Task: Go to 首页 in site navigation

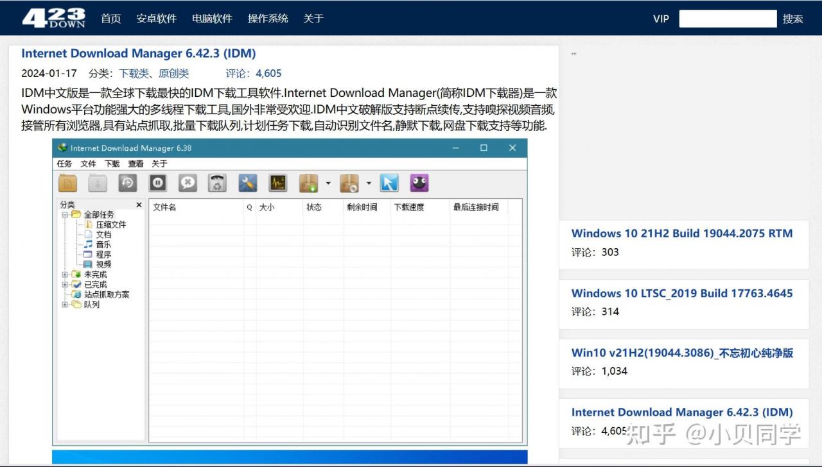Action: pos(111,19)
